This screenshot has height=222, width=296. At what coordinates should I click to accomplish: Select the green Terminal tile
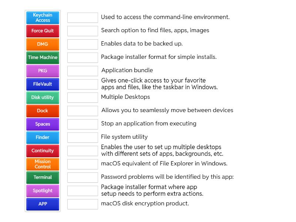click(x=43, y=177)
